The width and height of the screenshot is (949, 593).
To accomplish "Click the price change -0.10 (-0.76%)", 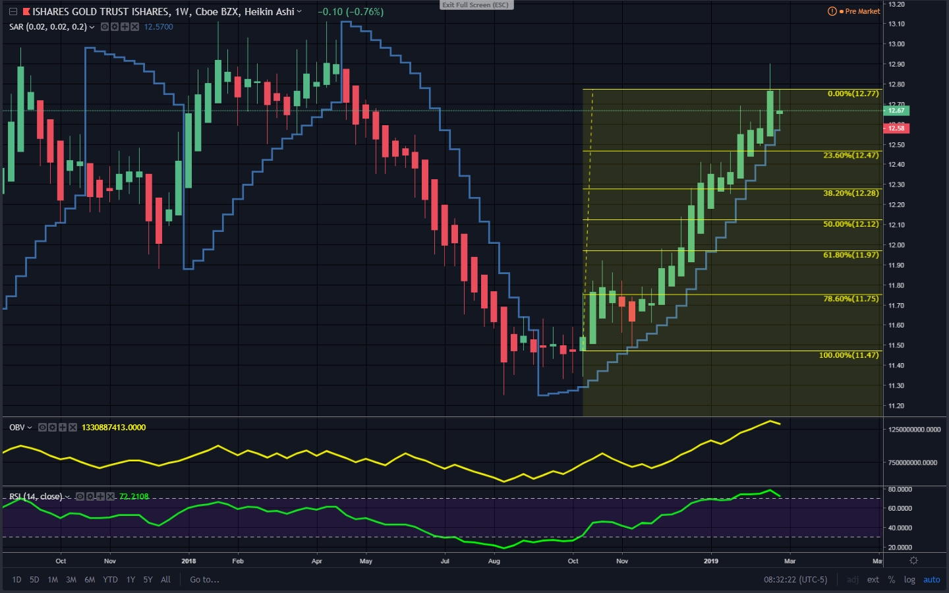I will tap(351, 12).
